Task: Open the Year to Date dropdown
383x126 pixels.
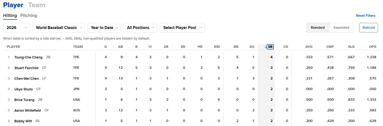Action: 104,28
